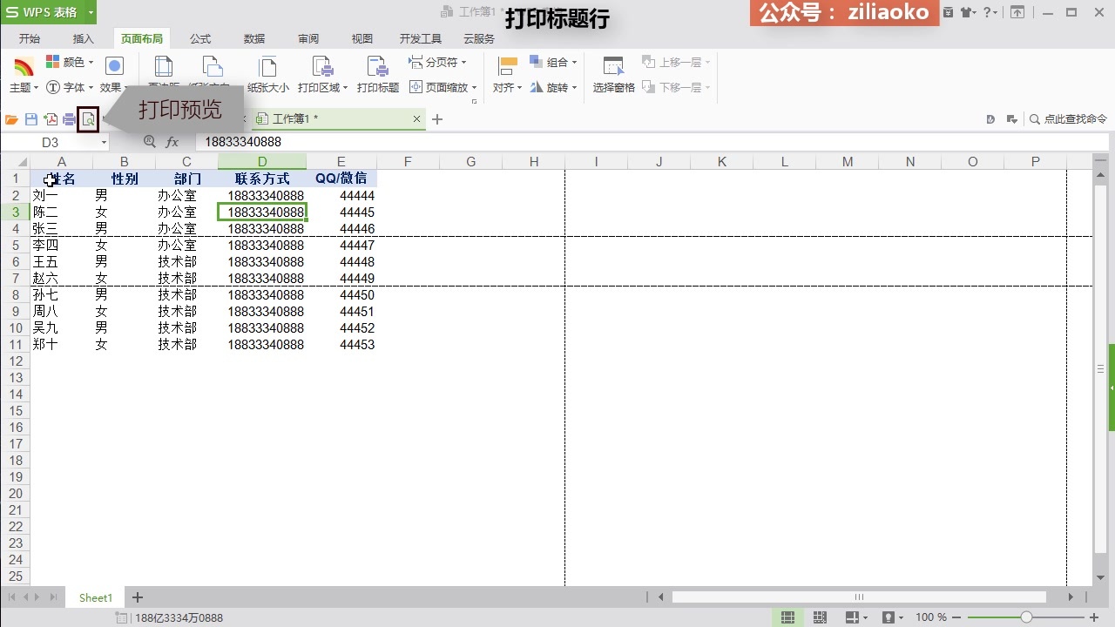The image size is (1115, 627).
Task: Open the page setup dialog launcher
Action: pyautogui.click(x=475, y=102)
